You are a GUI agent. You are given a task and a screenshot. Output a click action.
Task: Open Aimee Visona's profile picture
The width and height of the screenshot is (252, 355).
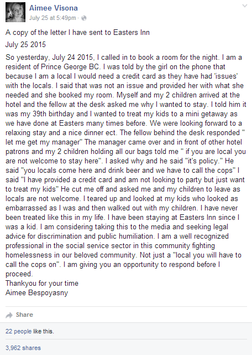click(15, 12)
